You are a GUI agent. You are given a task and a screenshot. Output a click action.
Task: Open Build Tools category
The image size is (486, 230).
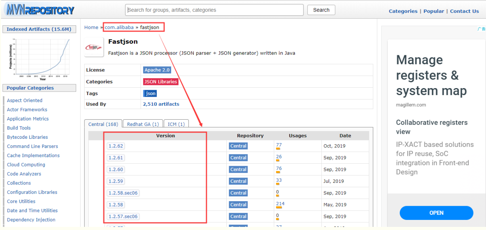tap(19, 128)
